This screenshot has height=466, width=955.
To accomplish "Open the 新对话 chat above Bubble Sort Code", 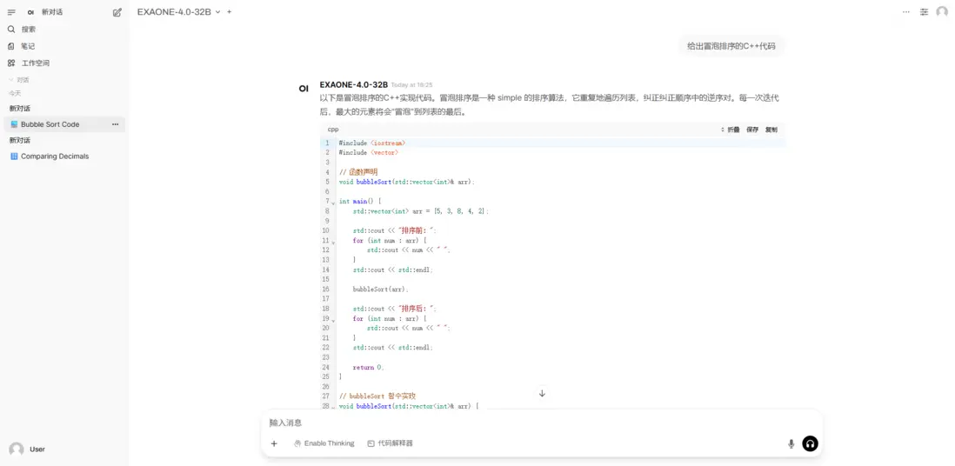I will pos(19,109).
